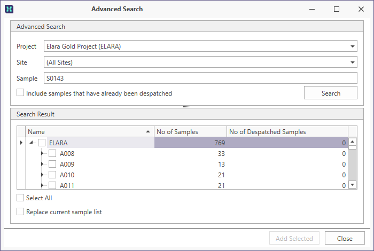
Task: Check the Select All checkbox
Action: point(20,198)
